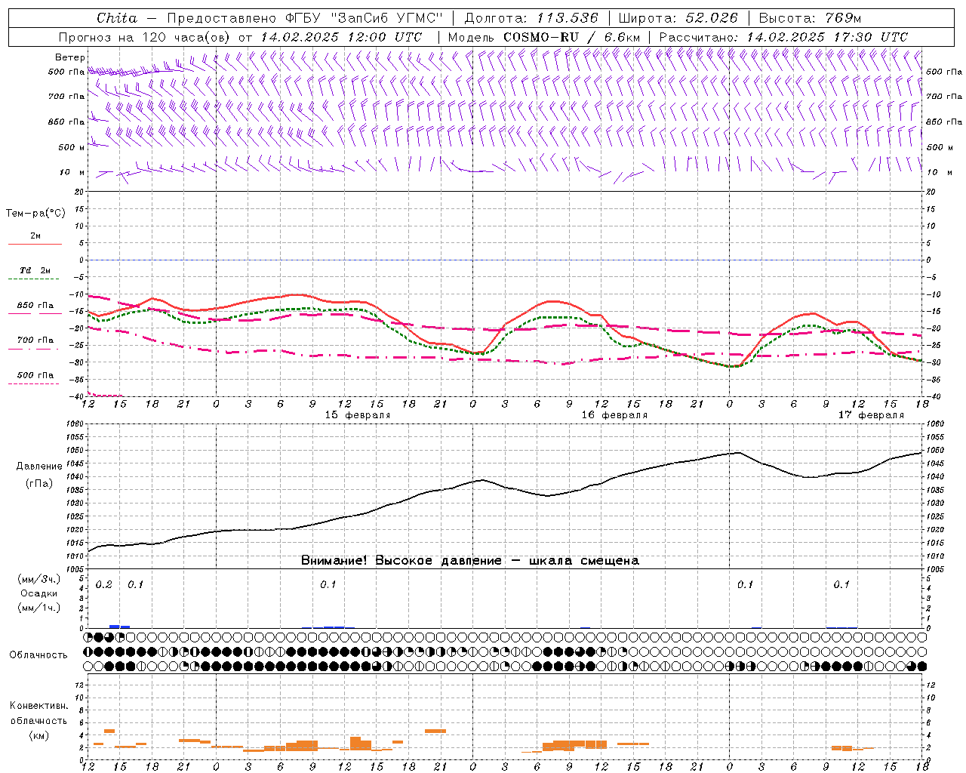This screenshot has width=966, height=773.
Task: Click the "0.2" precipitation amount value
Action: [x=104, y=585]
